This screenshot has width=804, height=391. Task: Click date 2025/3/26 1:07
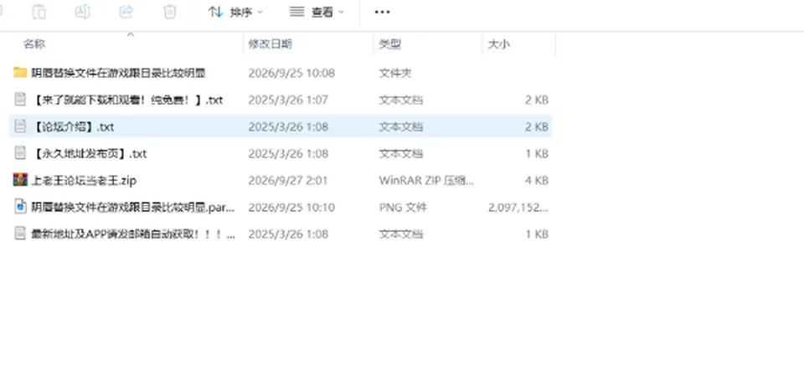[288, 100]
